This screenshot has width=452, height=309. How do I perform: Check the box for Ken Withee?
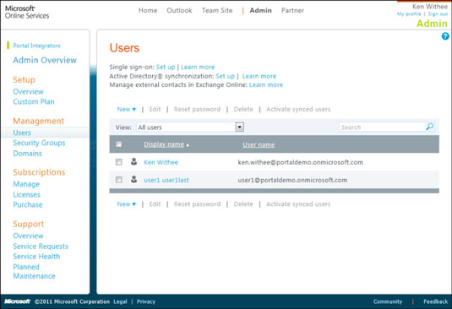pyautogui.click(x=119, y=162)
